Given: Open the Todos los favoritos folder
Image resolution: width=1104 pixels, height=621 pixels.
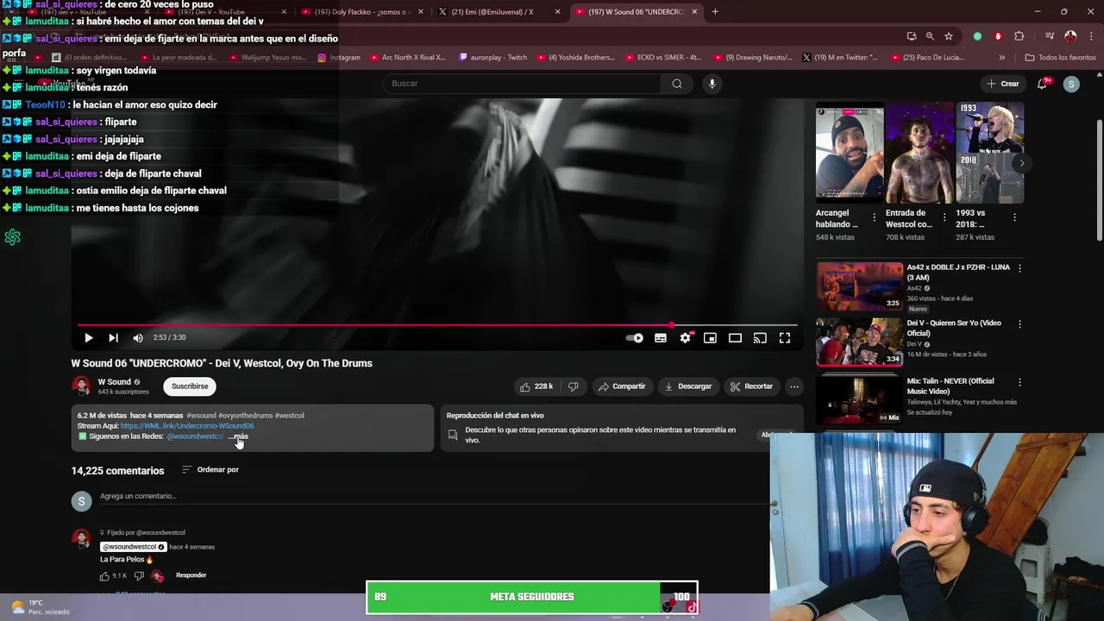Looking at the screenshot, I should (1060, 58).
